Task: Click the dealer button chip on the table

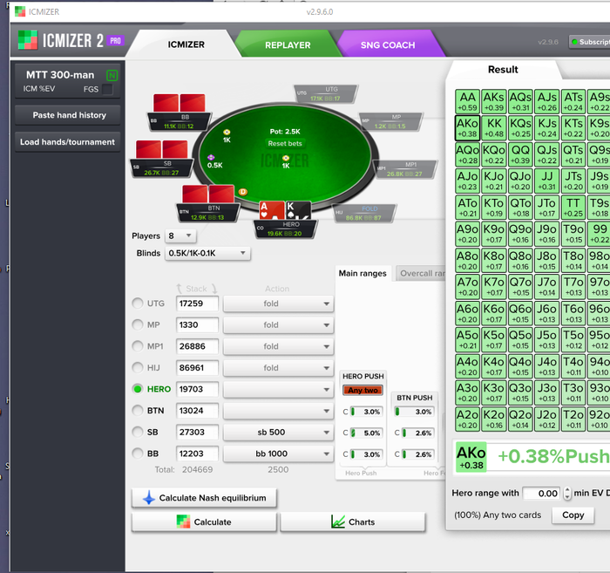Action: pos(243,192)
